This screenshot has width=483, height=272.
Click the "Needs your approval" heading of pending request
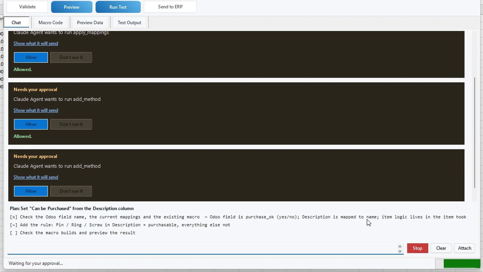35,156
